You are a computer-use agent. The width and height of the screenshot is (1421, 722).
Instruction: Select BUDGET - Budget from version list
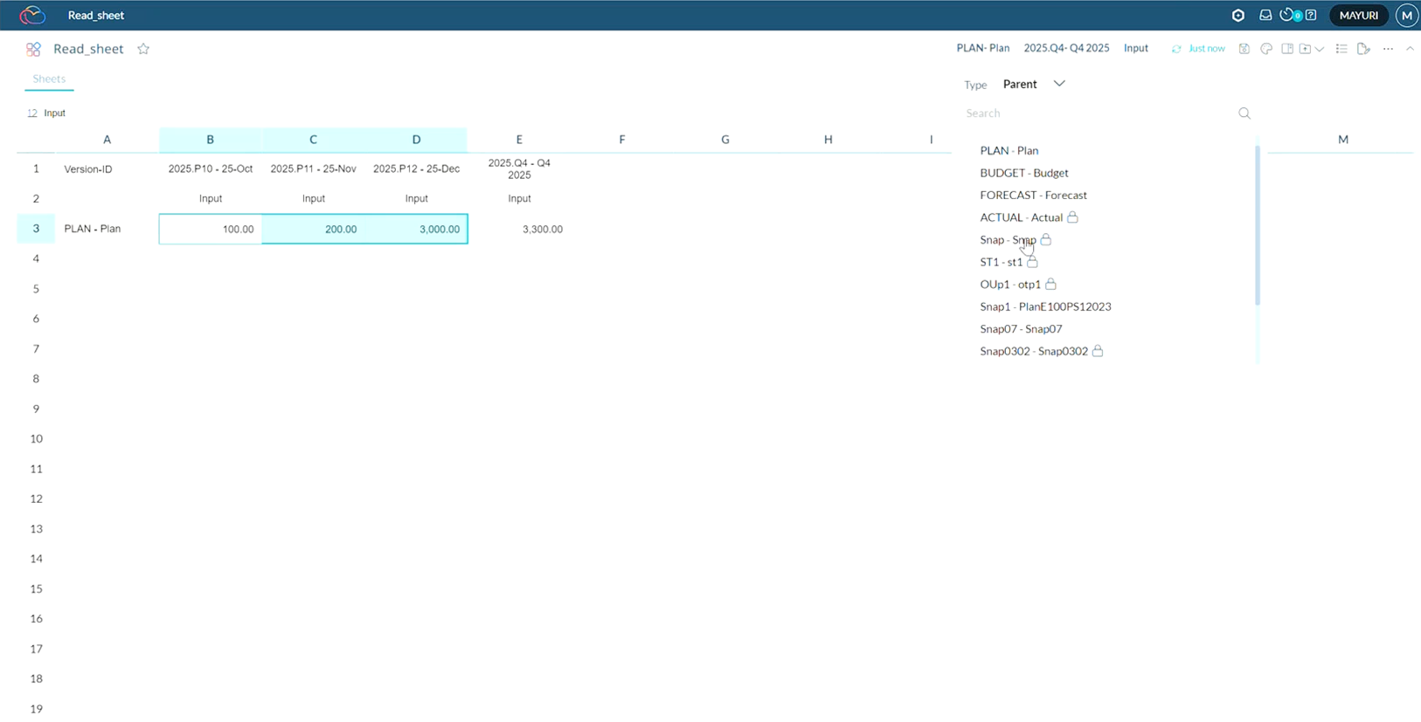pos(1023,173)
